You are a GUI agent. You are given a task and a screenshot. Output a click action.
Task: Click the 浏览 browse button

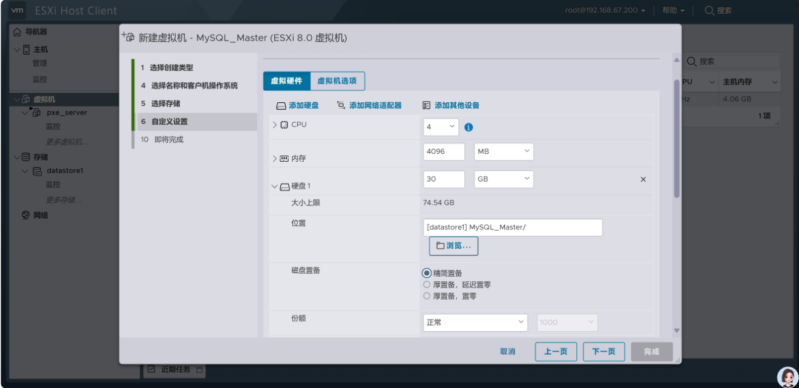454,246
